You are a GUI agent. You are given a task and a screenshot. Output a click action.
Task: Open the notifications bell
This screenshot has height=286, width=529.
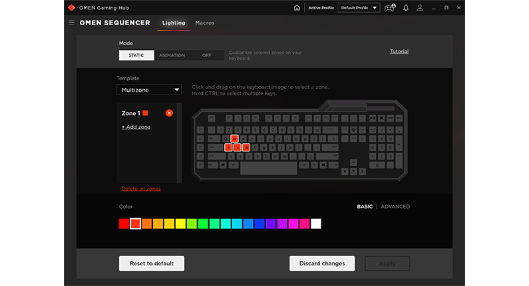point(406,8)
